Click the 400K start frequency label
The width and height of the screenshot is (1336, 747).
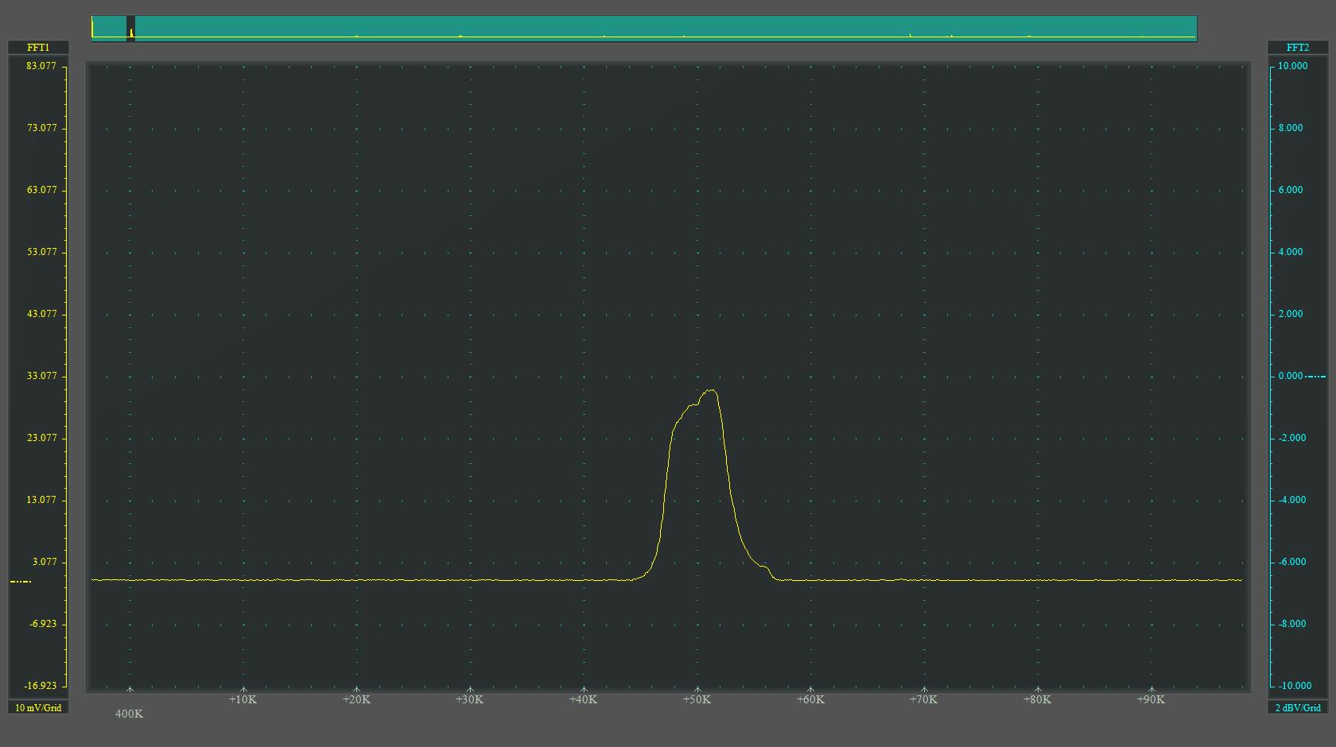tap(129, 714)
